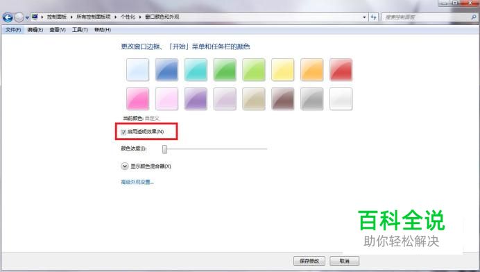
Task: Expand 显示颜色混合器(X) chevron
Action: click(x=125, y=167)
